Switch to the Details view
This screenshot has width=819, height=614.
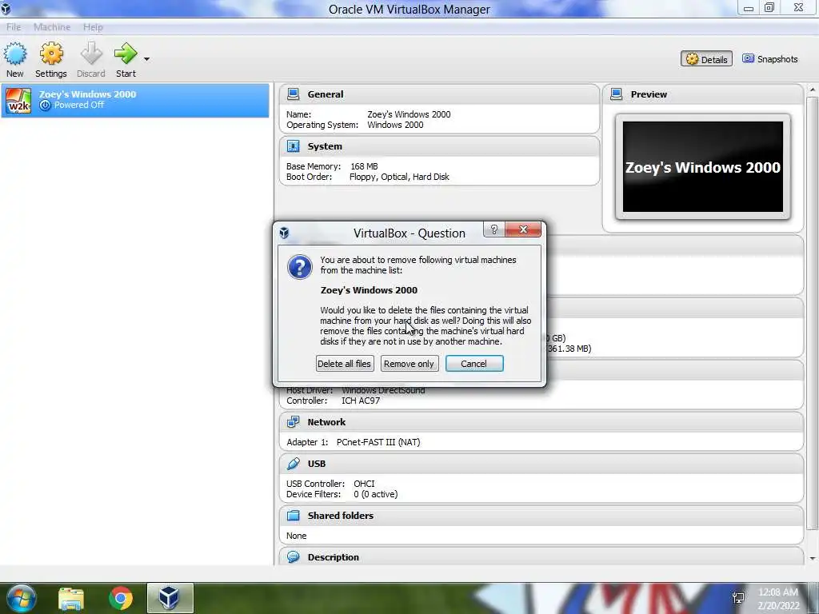point(706,59)
